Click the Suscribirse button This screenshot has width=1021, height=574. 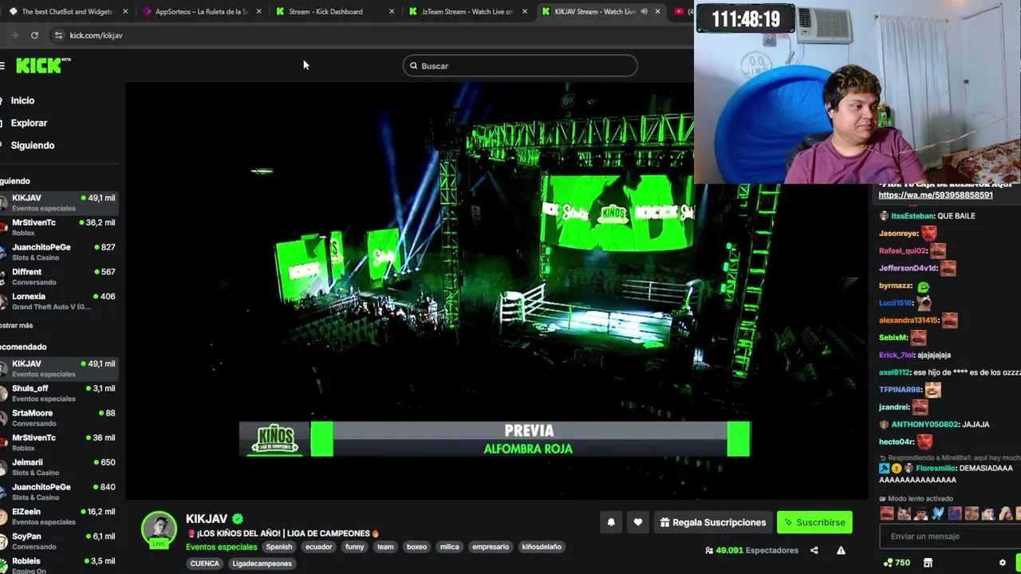814,522
